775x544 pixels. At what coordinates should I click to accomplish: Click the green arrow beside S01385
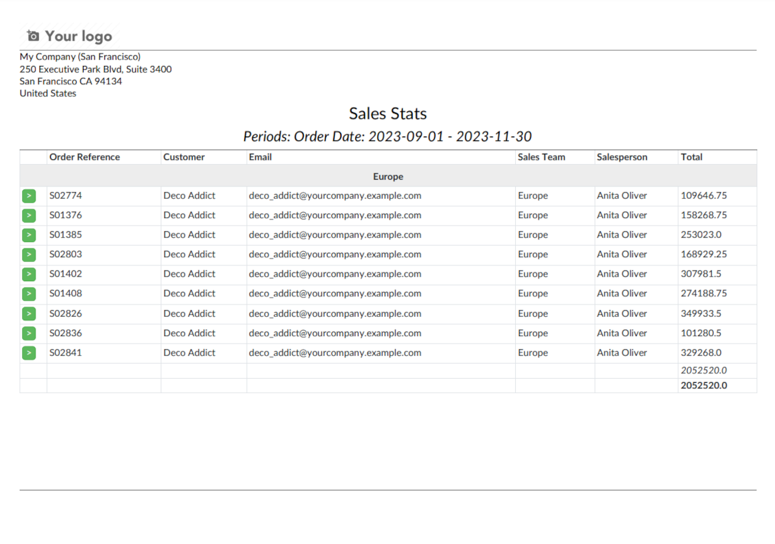pyautogui.click(x=29, y=235)
